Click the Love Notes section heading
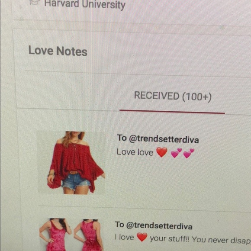251x251 pixels. tap(58, 51)
